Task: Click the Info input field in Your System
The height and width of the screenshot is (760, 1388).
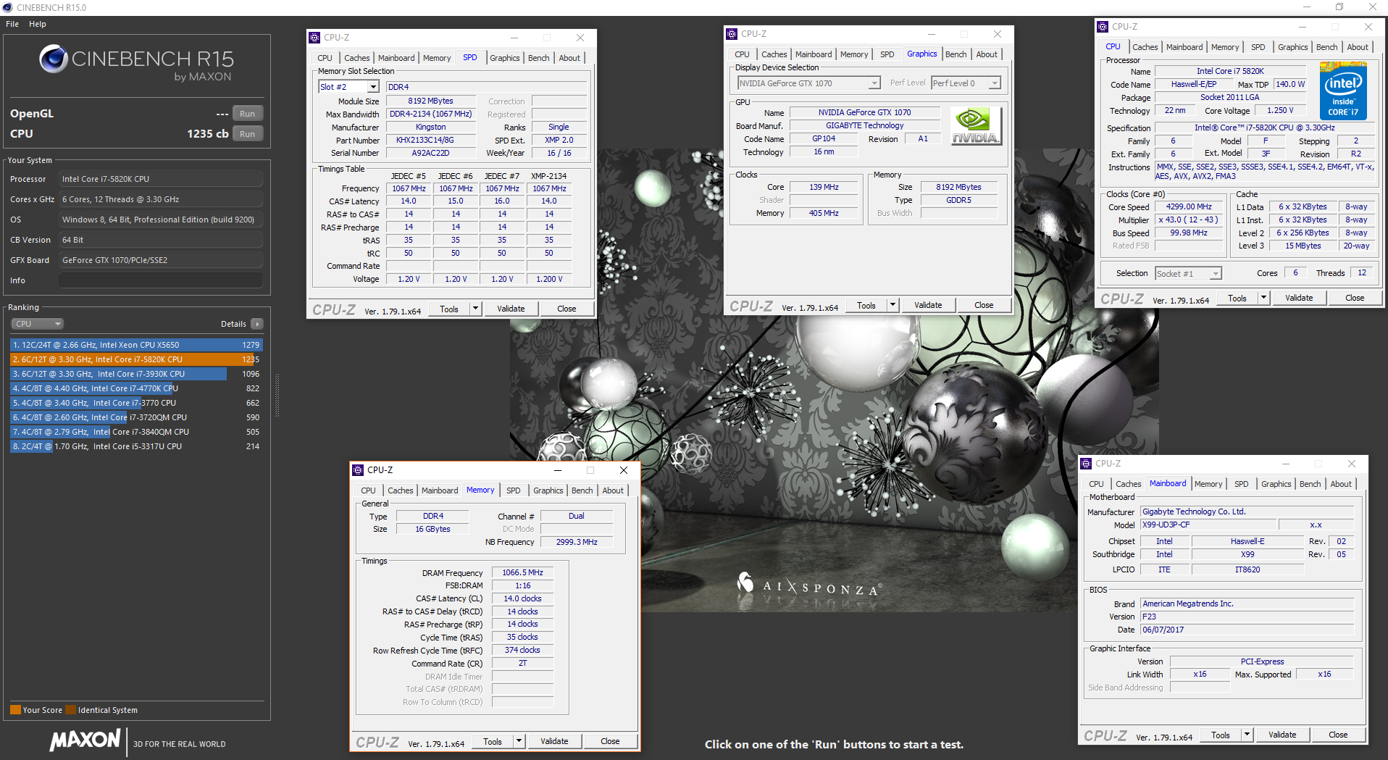Action: click(x=161, y=280)
